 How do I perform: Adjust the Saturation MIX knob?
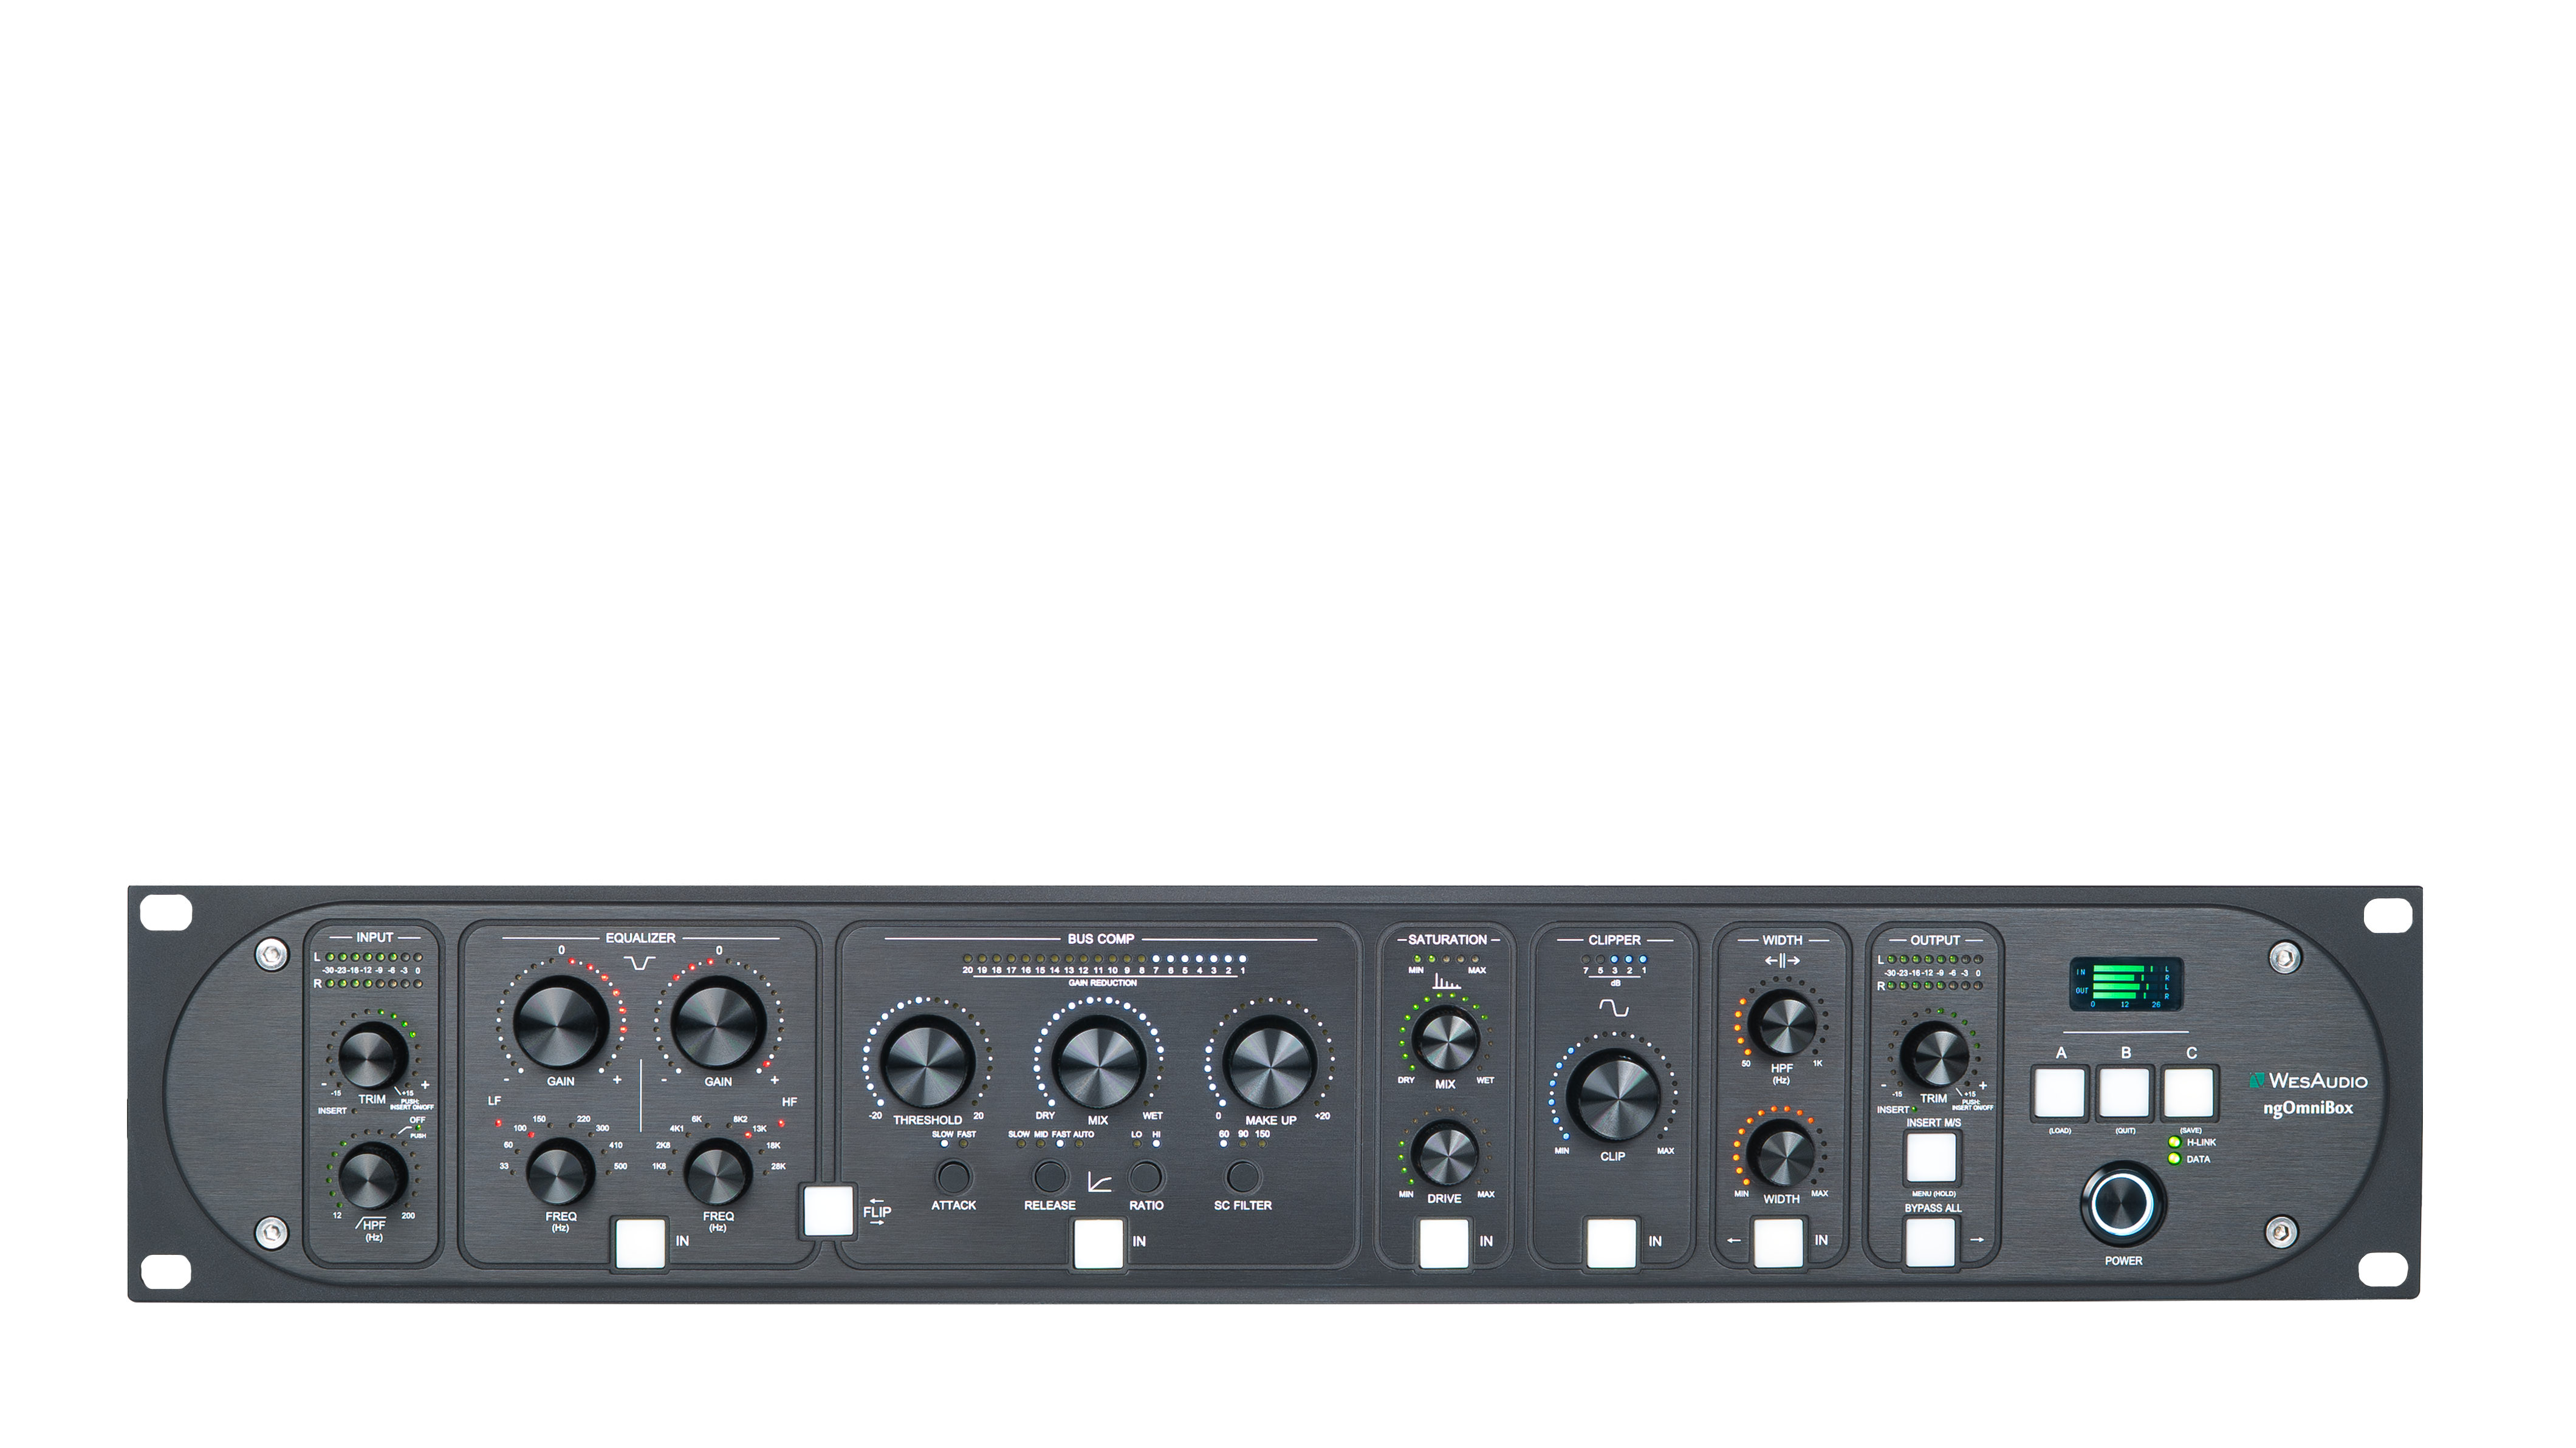click(1445, 1040)
